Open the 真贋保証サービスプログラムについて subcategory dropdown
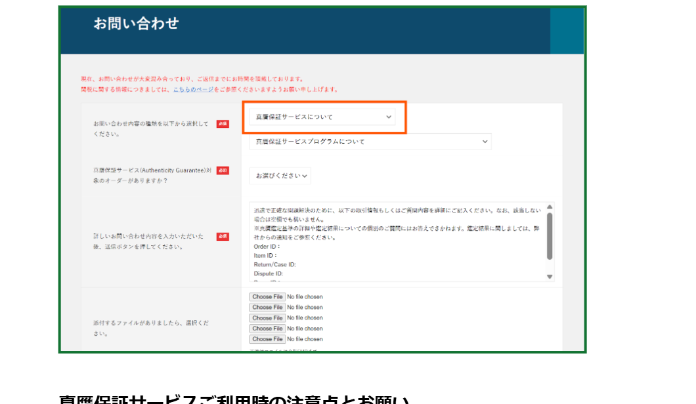Screen dimensions: 696x404 click(x=368, y=141)
